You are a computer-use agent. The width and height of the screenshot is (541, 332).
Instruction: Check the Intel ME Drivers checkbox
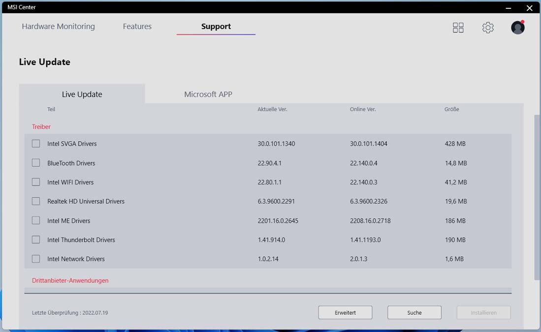coord(36,220)
